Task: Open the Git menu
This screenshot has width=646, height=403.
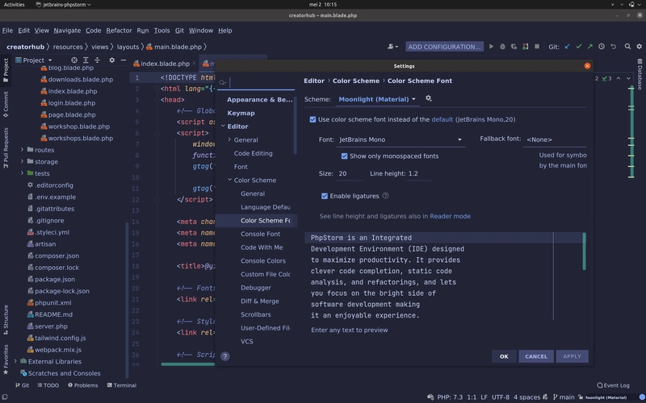Action: click(179, 31)
